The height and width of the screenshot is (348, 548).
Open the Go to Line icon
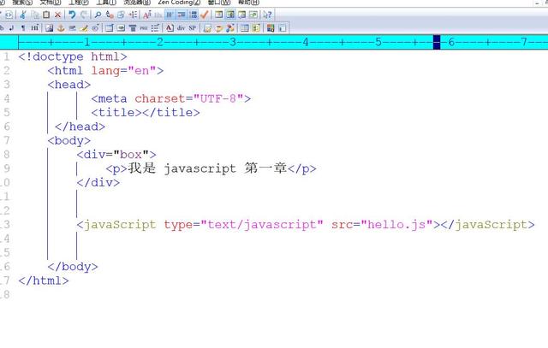[x=133, y=15]
